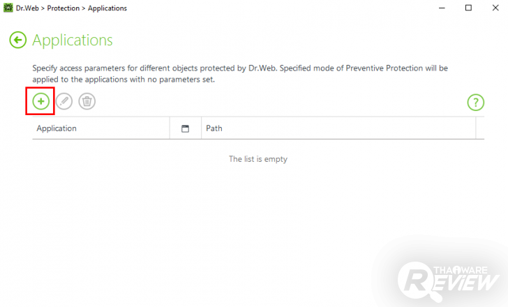The image size is (508, 307).
Task: Click the trash delete icon
Action: click(87, 102)
